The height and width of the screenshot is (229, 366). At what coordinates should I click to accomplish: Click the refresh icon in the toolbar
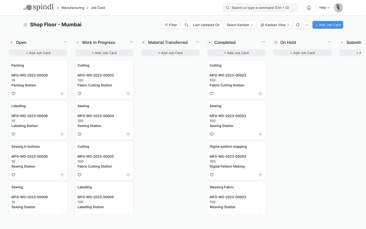[x=298, y=25]
